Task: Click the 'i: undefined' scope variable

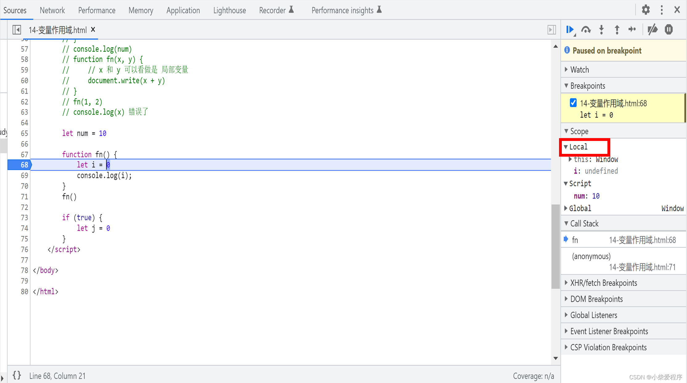Action: click(x=596, y=171)
